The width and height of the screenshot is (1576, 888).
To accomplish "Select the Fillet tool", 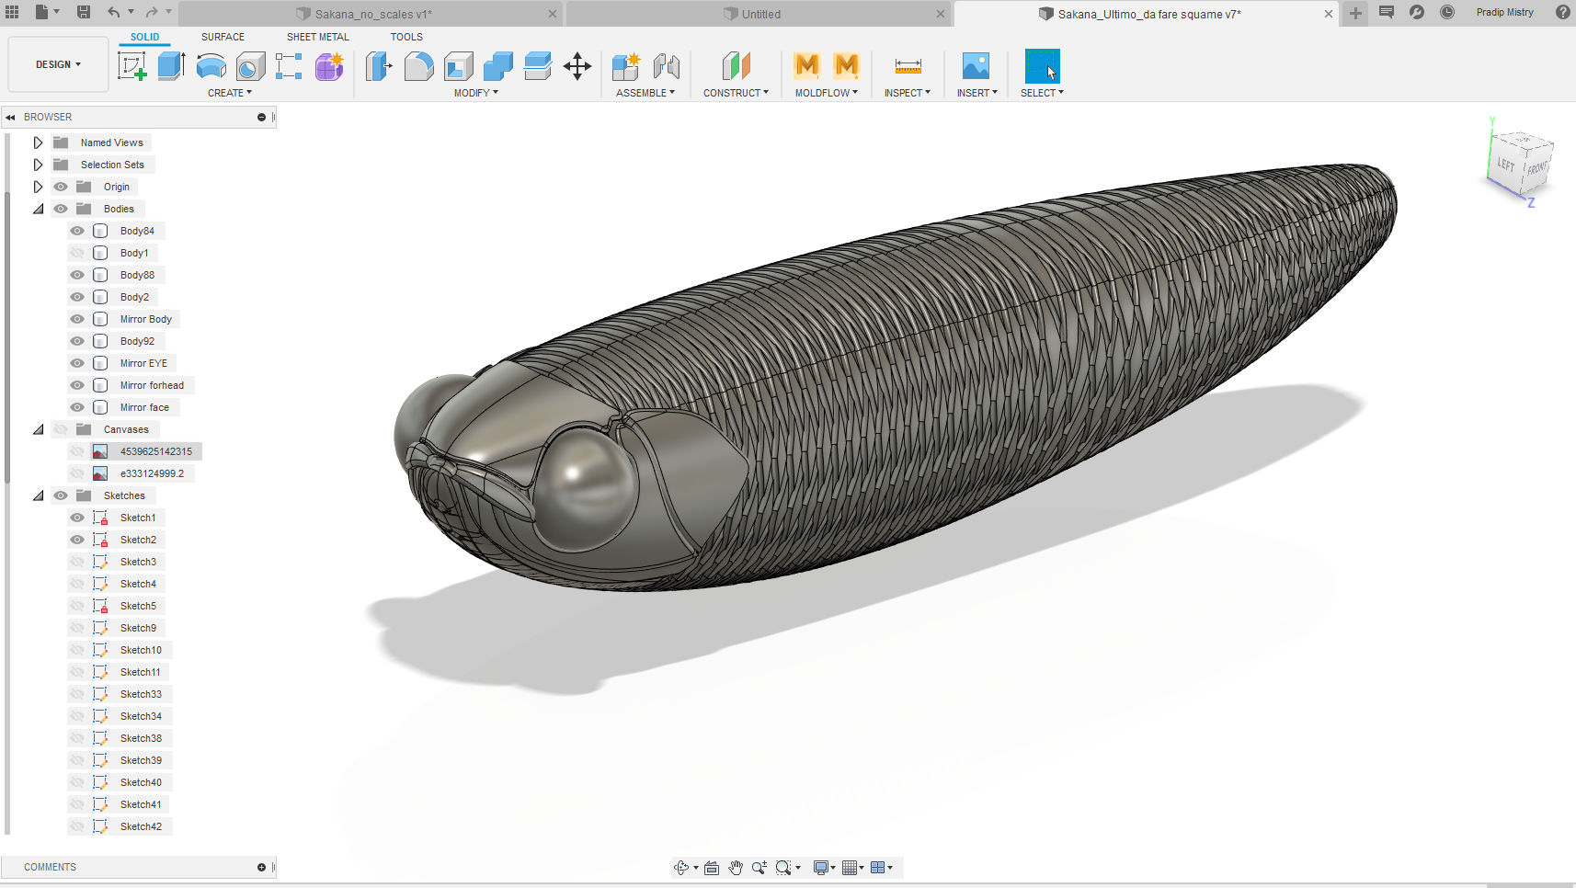I will (x=418, y=66).
